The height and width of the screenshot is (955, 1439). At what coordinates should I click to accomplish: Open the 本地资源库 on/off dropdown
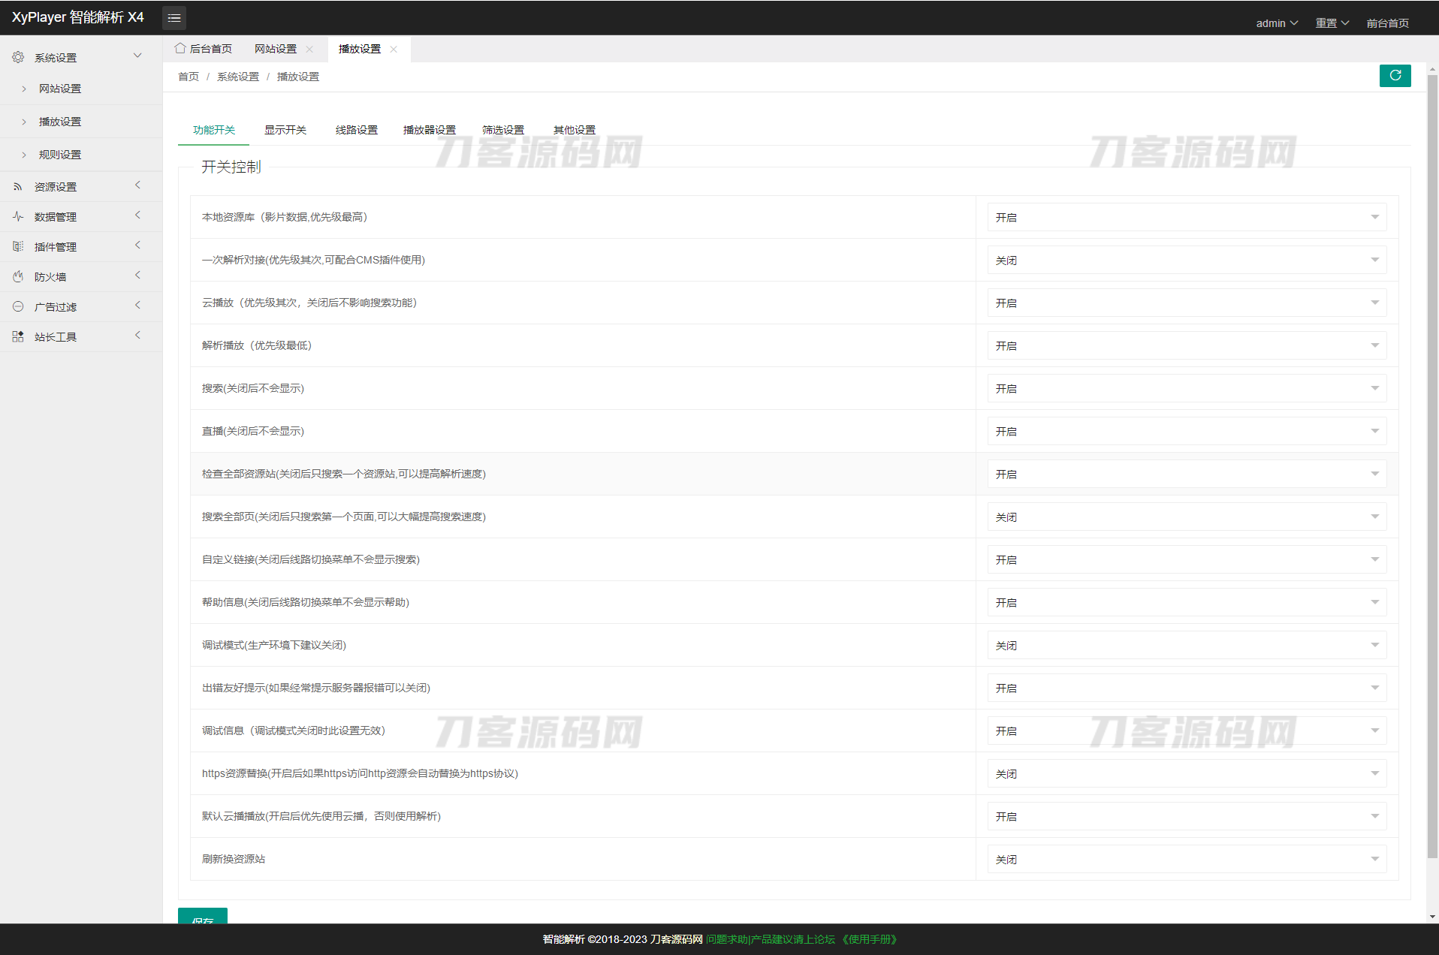[1186, 218]
